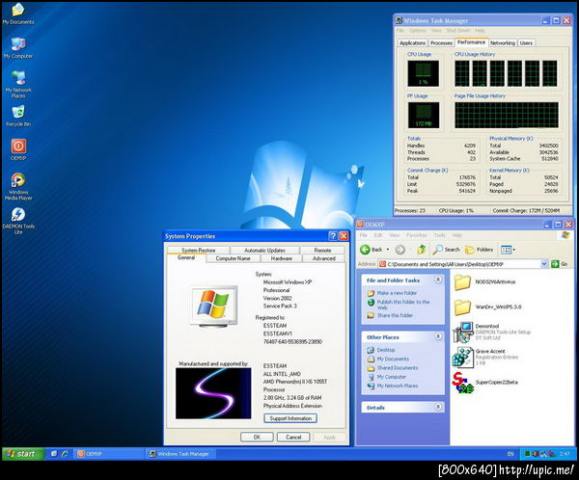The height and width of the screenshot is (480, 579).
Task: Collapse the File and Folder Tasks panel
Action: [438, 280]
